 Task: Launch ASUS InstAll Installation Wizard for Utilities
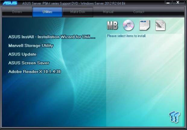coord(52,37)
